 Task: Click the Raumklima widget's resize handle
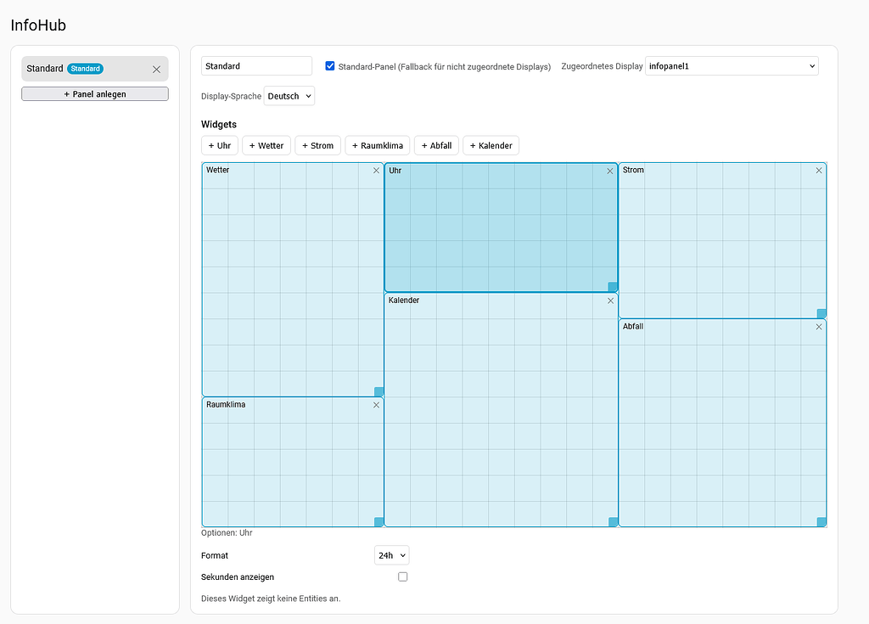pos(379,522)
